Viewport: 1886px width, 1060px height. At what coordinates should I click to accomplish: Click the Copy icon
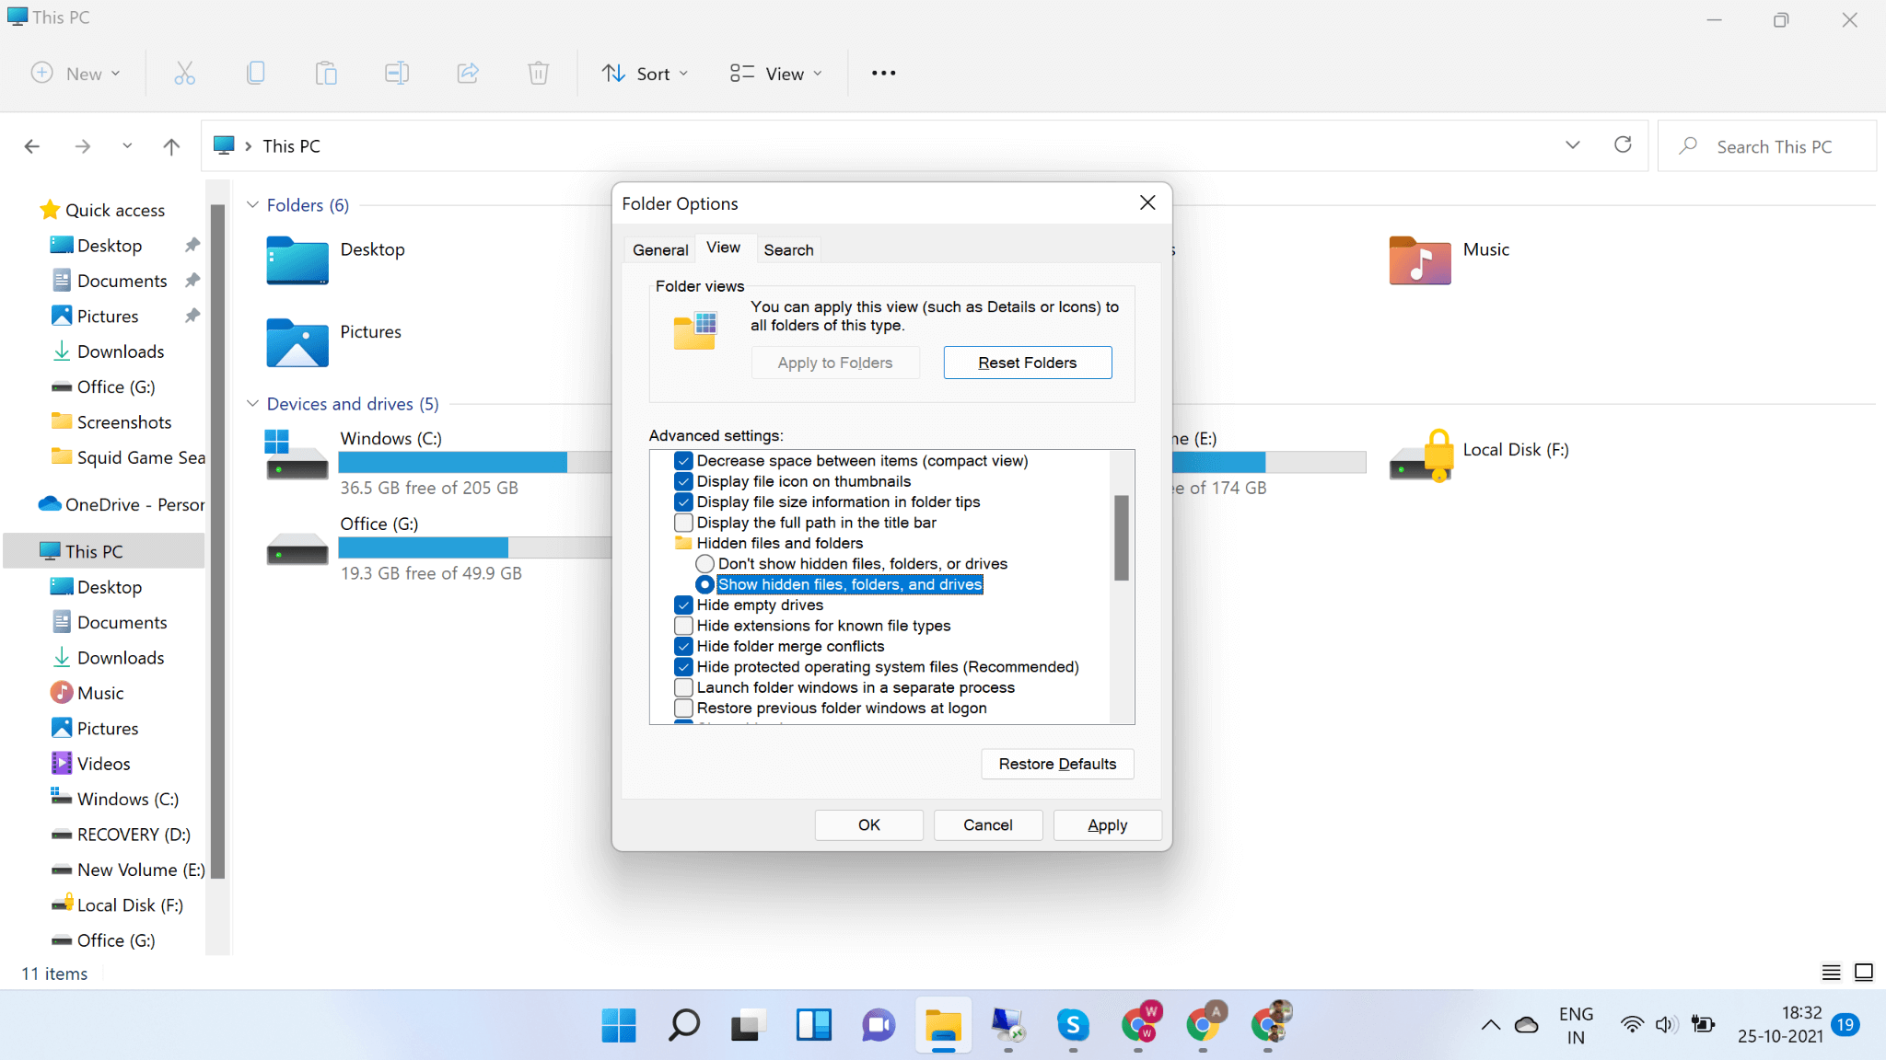[x=255, y=73]
